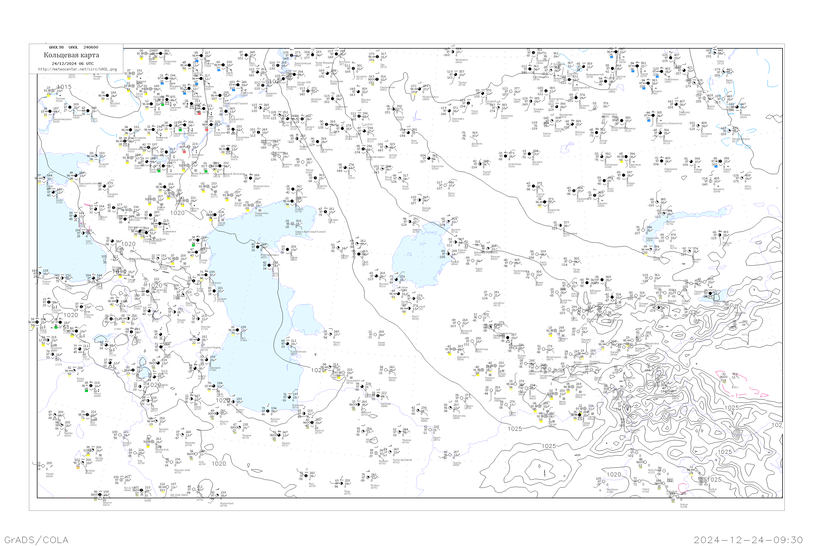Click the Эльтон 34476 station marker
The image size is (820, 546).
pos(228,149)
